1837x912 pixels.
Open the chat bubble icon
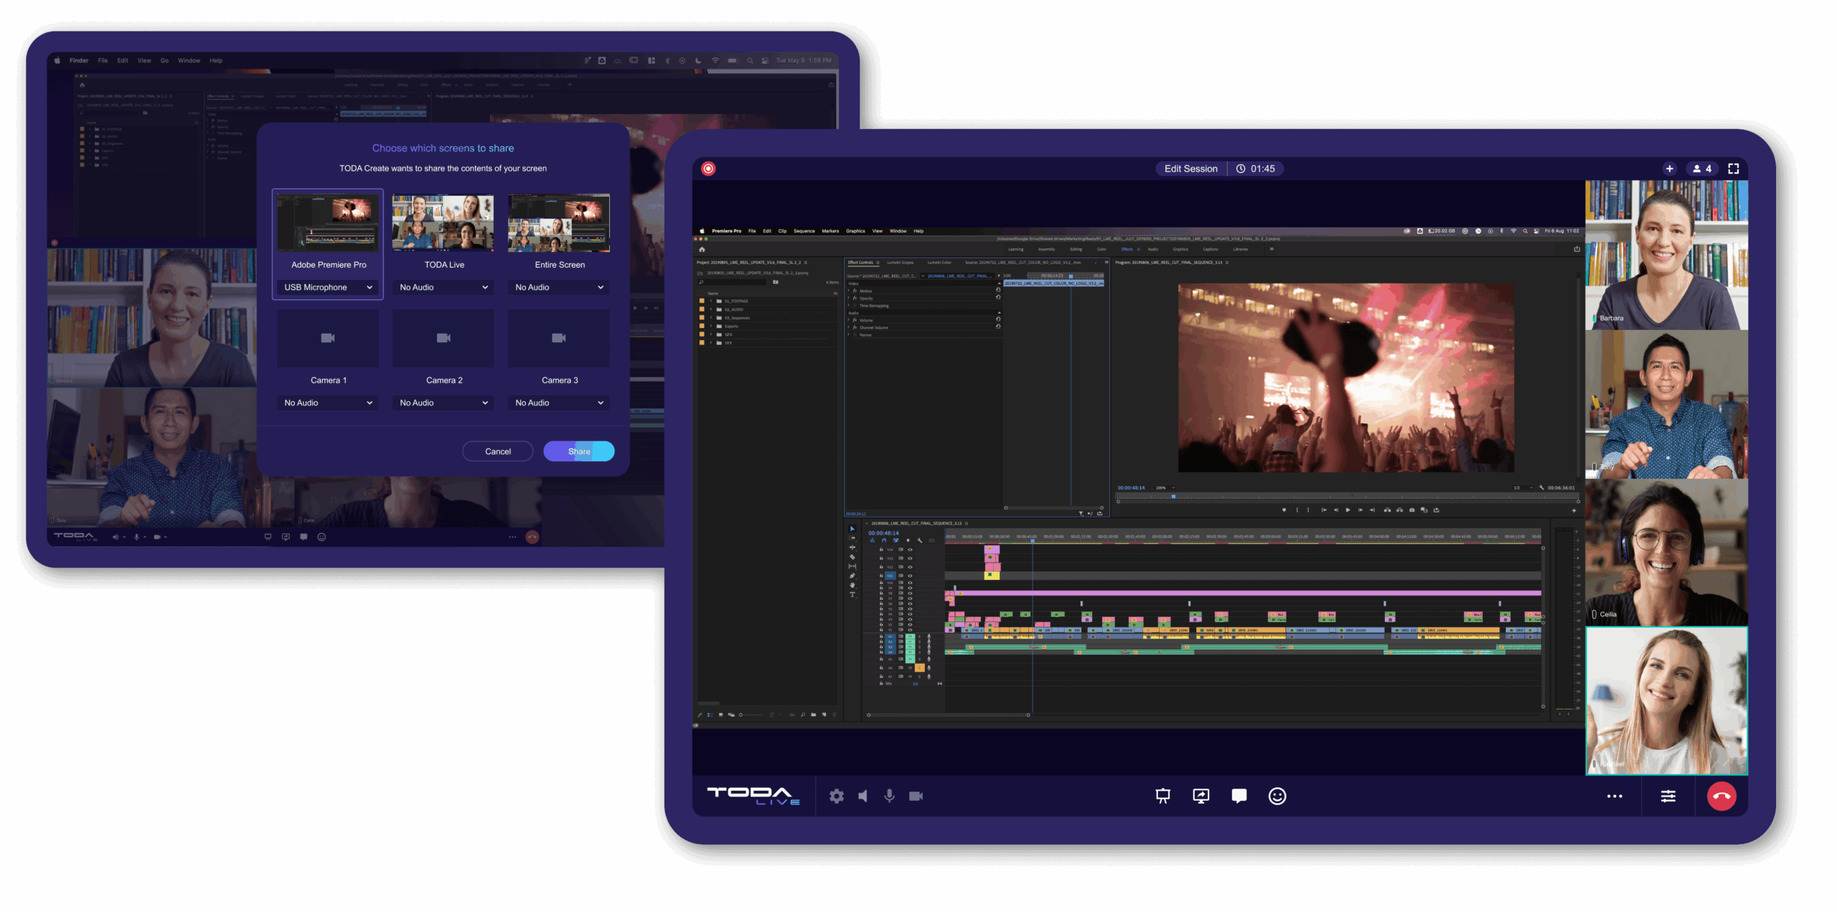pyautogui.click(x=1239, y=796)
